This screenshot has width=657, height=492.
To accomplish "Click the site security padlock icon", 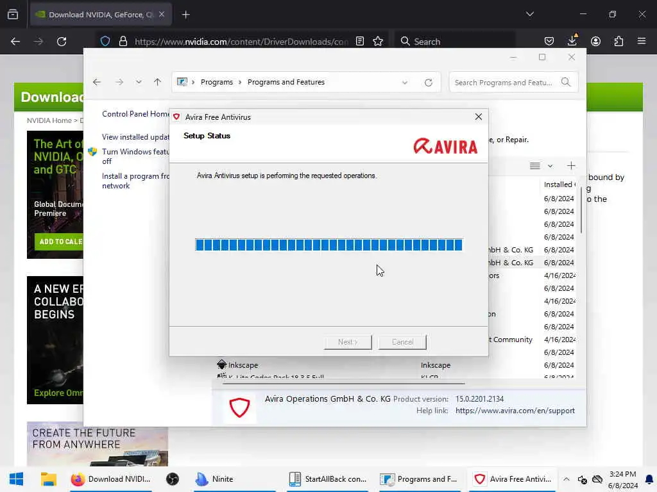I will click(123, 41).
